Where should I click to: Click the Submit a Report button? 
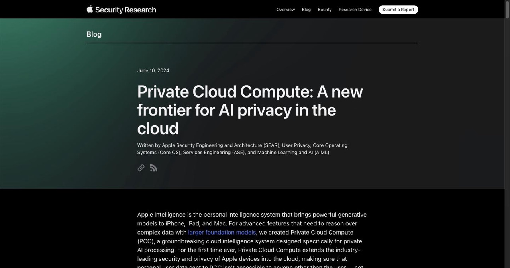coord(398,10)
